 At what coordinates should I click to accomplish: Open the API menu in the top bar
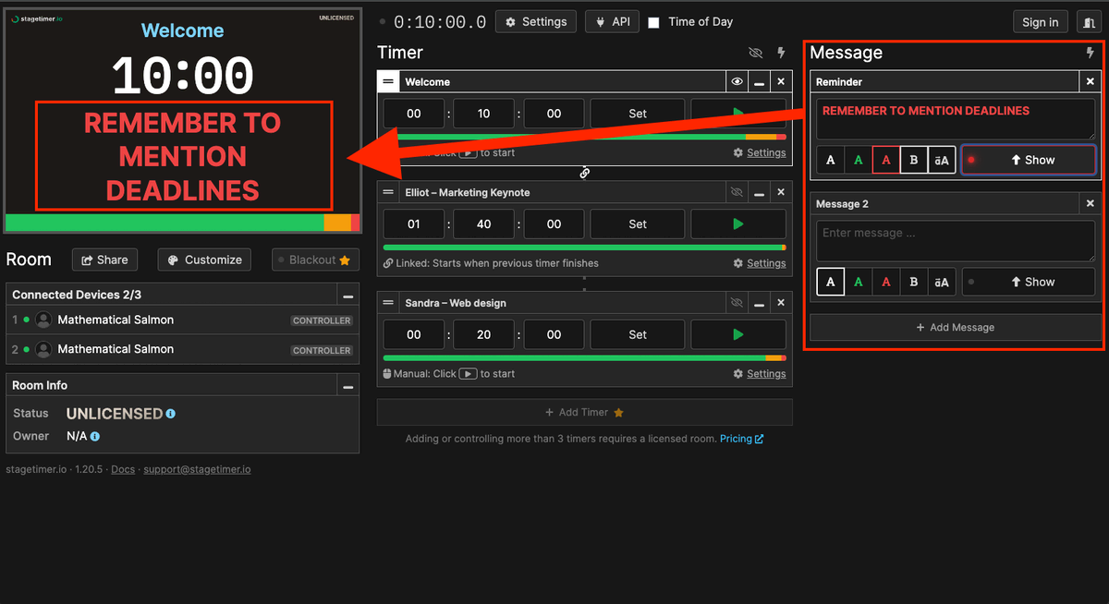tap(612, 21)
